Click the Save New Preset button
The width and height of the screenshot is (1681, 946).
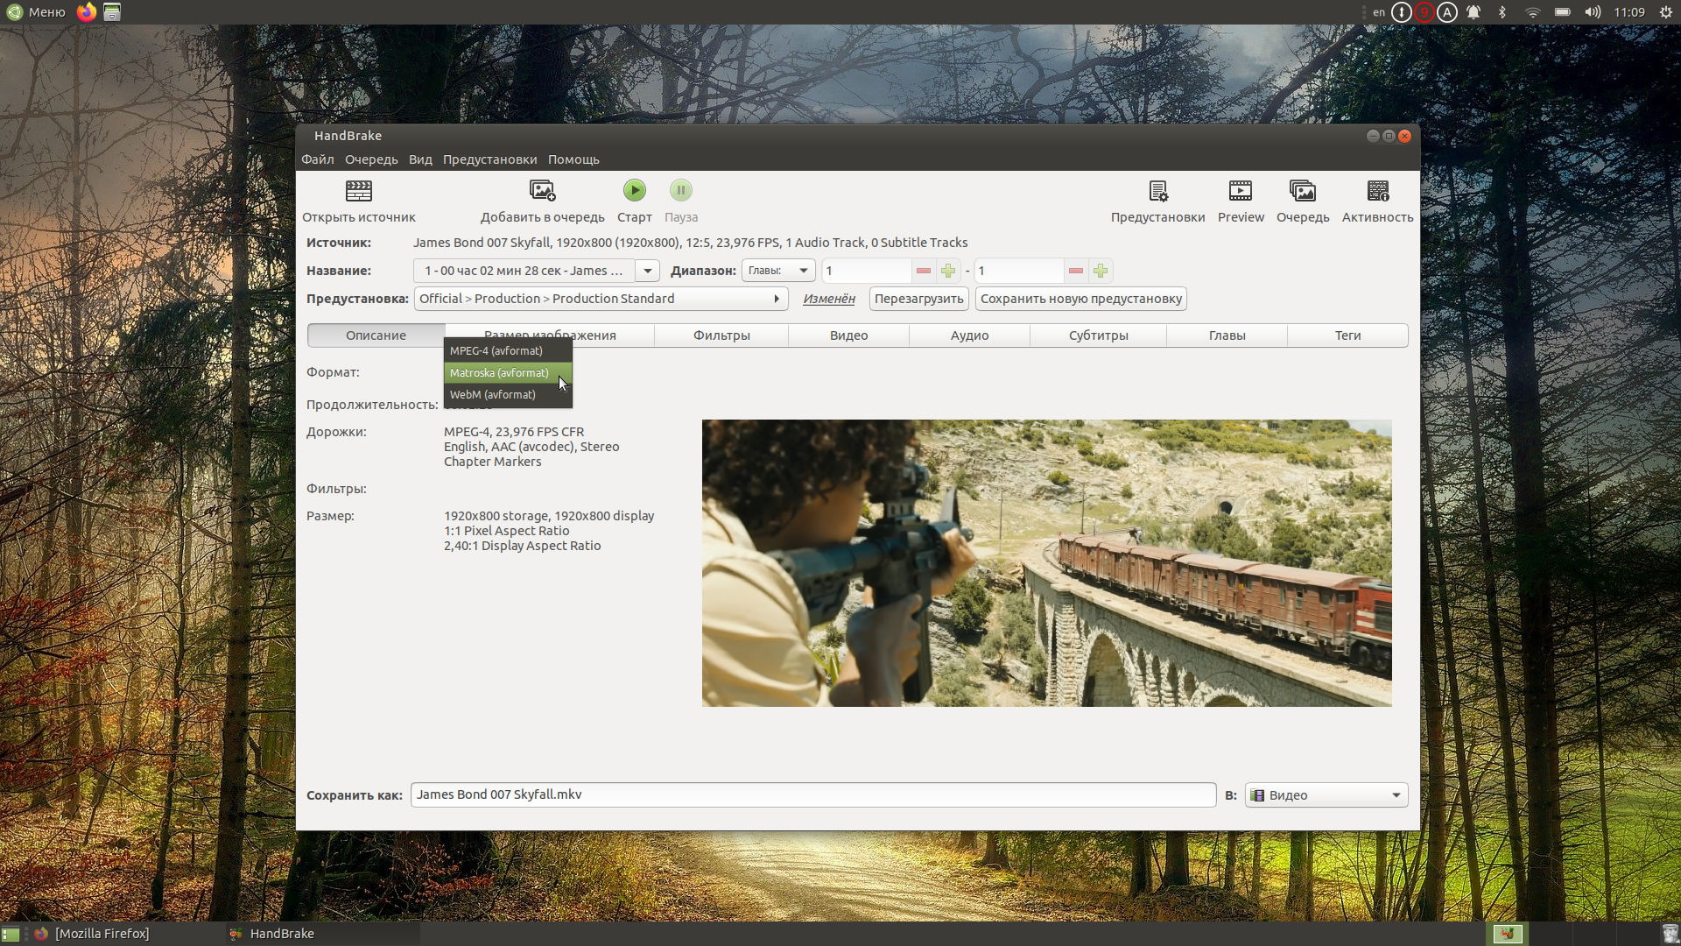[x=1080, y=299]
